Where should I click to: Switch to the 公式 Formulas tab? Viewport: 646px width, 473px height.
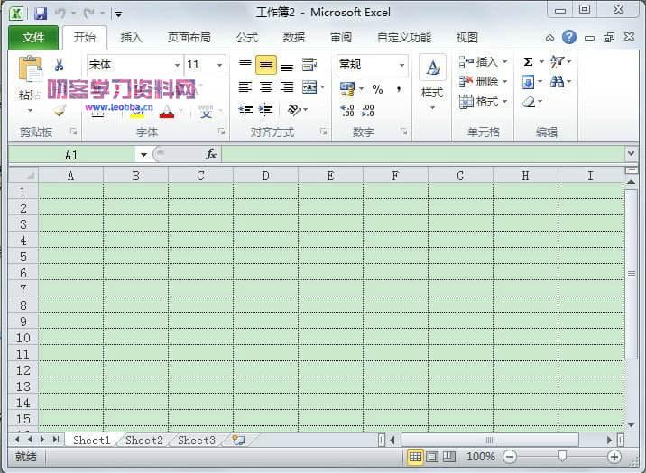click(x=247, y=38)
